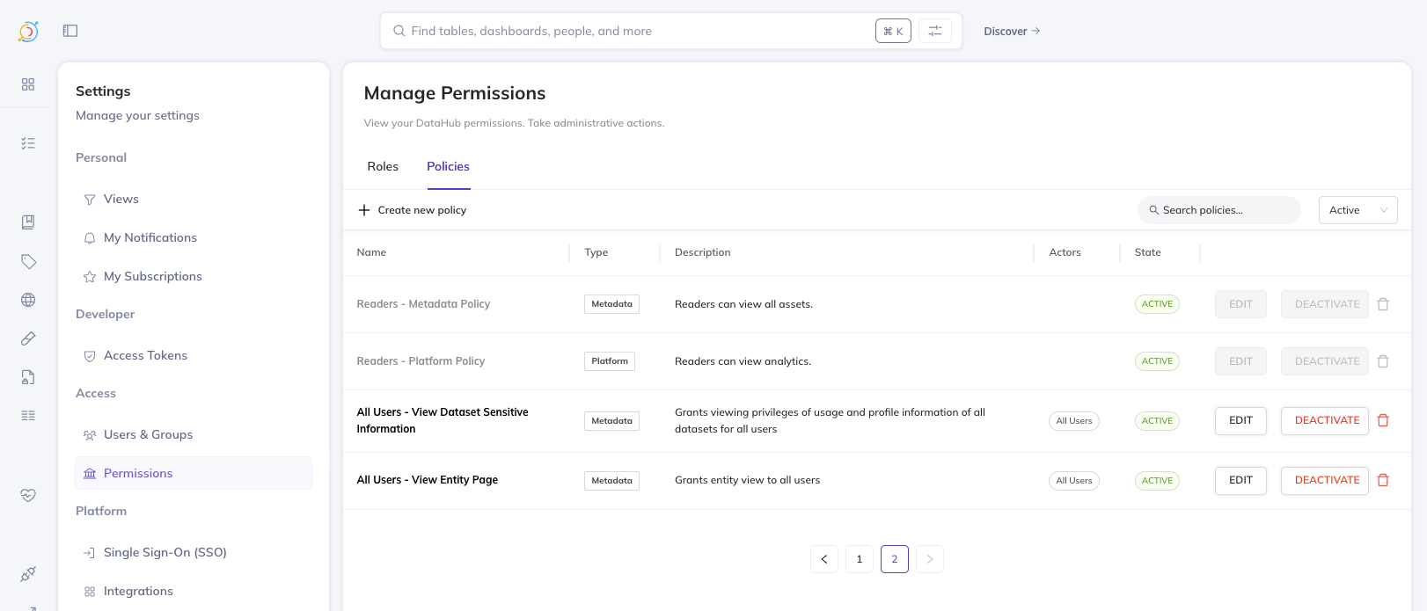The image size is (1427, 611).
Task: Go to previous page of policies
Action: click(824, 559)
